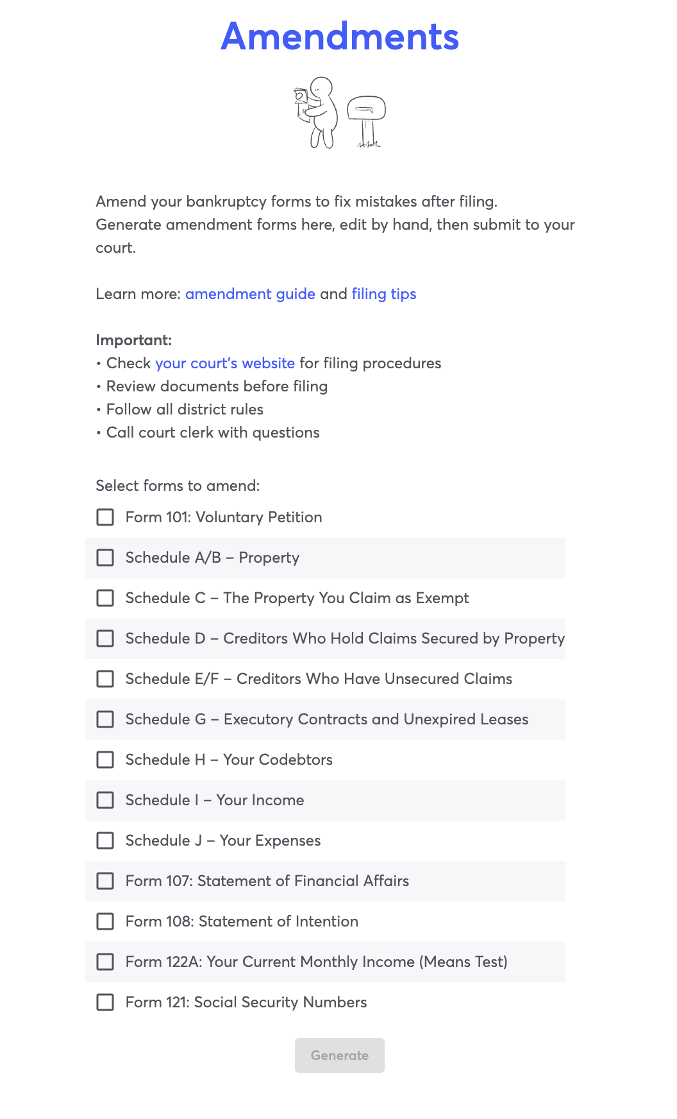Open the amendment guide link

(250, 294)
